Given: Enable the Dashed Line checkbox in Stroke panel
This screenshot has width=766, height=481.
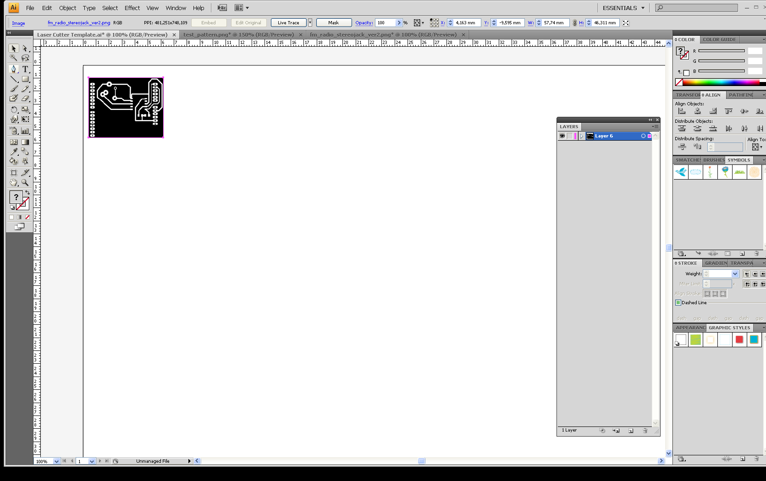Looking at the screenshot, I should click(x=678, y=302).
